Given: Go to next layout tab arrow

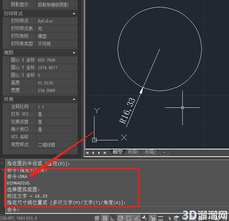Looking at the screenshot, I should click(x=99, y=153).
